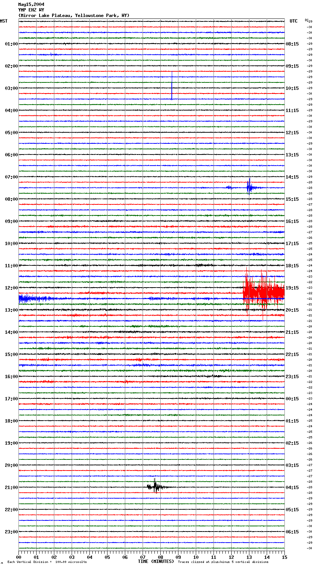Select the 02:00 MST row label
The height and width of the screenshot is (567, 314).
(11, 66)
